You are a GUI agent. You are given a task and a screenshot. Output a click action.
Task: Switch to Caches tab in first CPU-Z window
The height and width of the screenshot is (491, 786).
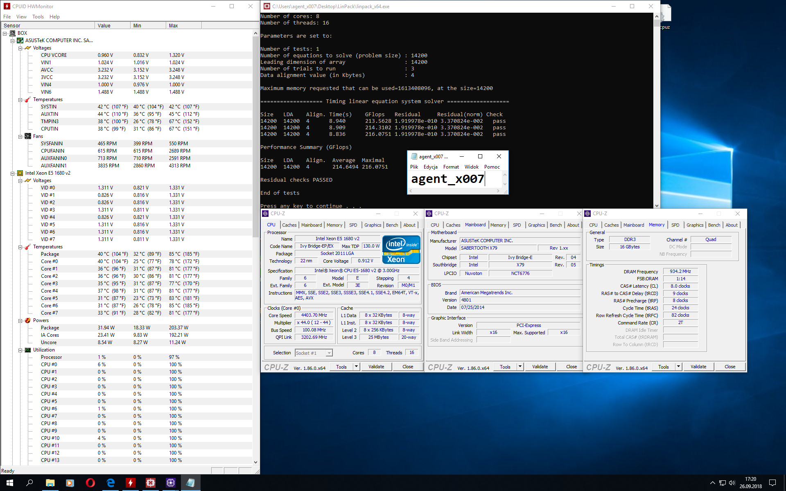(x=289, y=225)
